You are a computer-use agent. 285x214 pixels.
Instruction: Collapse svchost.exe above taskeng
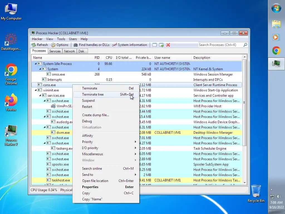(x=45, y=143)
